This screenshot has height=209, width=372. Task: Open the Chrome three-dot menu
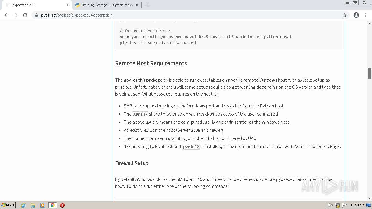point(366,15)
